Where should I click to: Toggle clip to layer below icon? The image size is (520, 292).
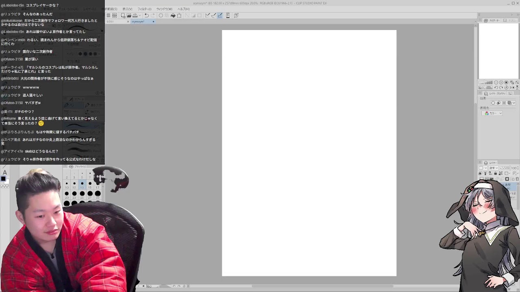click(480, 173)
